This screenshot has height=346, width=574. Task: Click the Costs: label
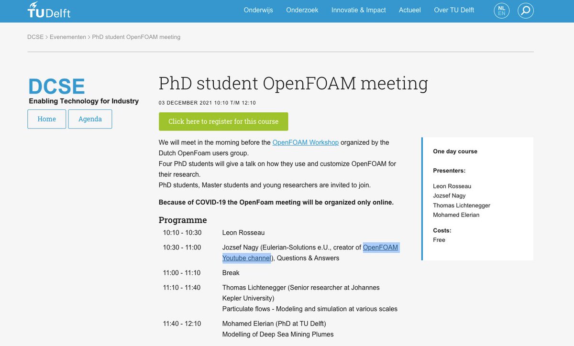(442, 230)
